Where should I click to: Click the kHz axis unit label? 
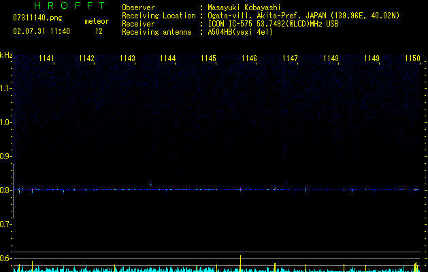(6, 55)
